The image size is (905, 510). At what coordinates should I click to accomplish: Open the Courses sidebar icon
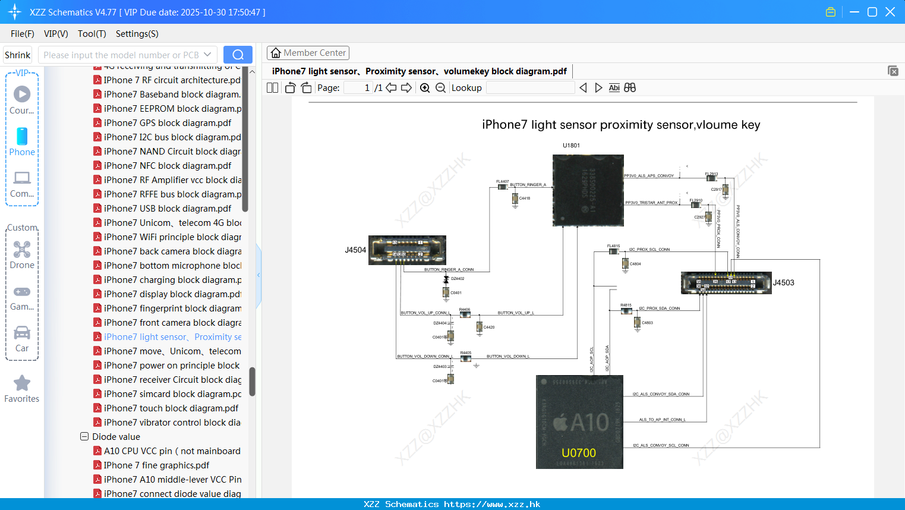[22, 100]
